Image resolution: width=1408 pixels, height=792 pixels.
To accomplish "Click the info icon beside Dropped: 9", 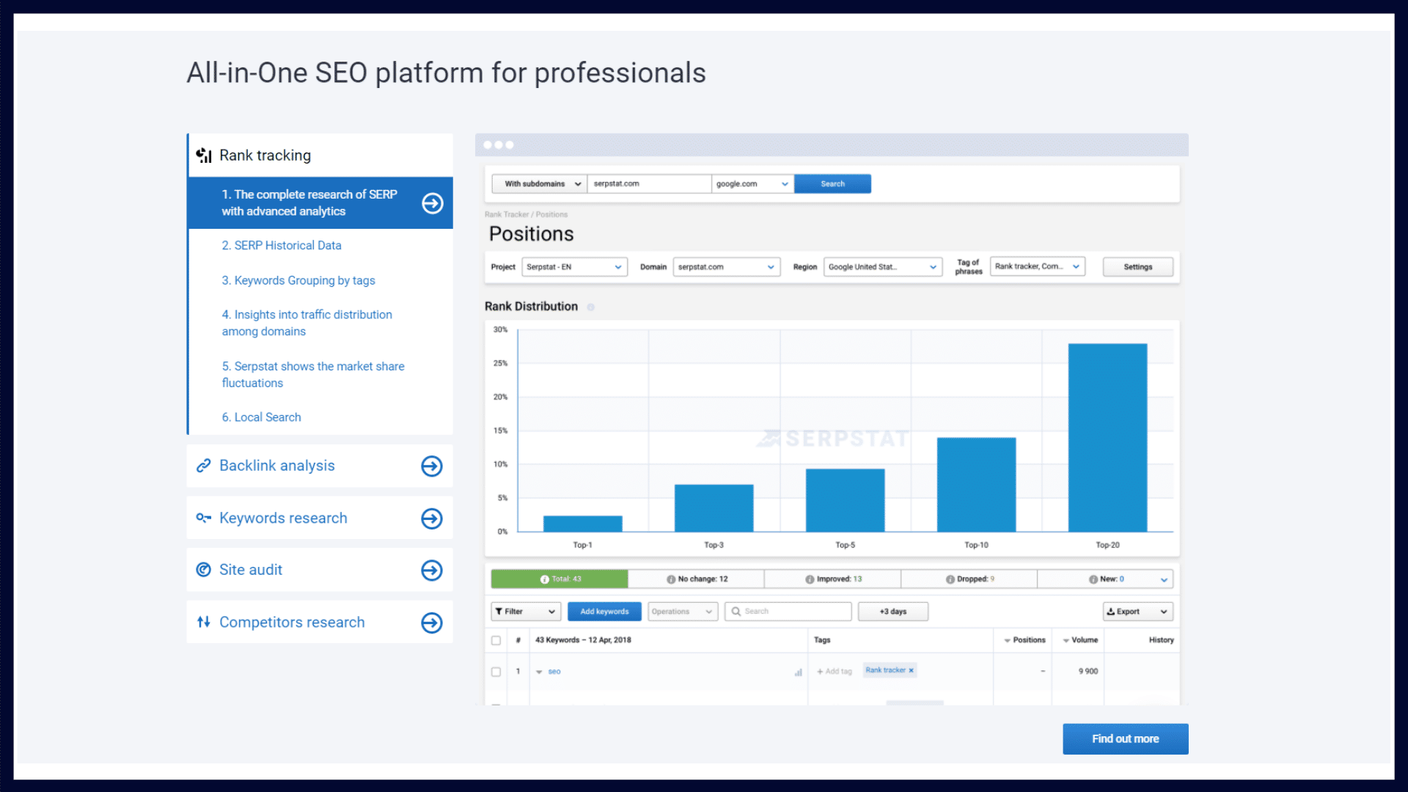I will click(x=950, y=579).
